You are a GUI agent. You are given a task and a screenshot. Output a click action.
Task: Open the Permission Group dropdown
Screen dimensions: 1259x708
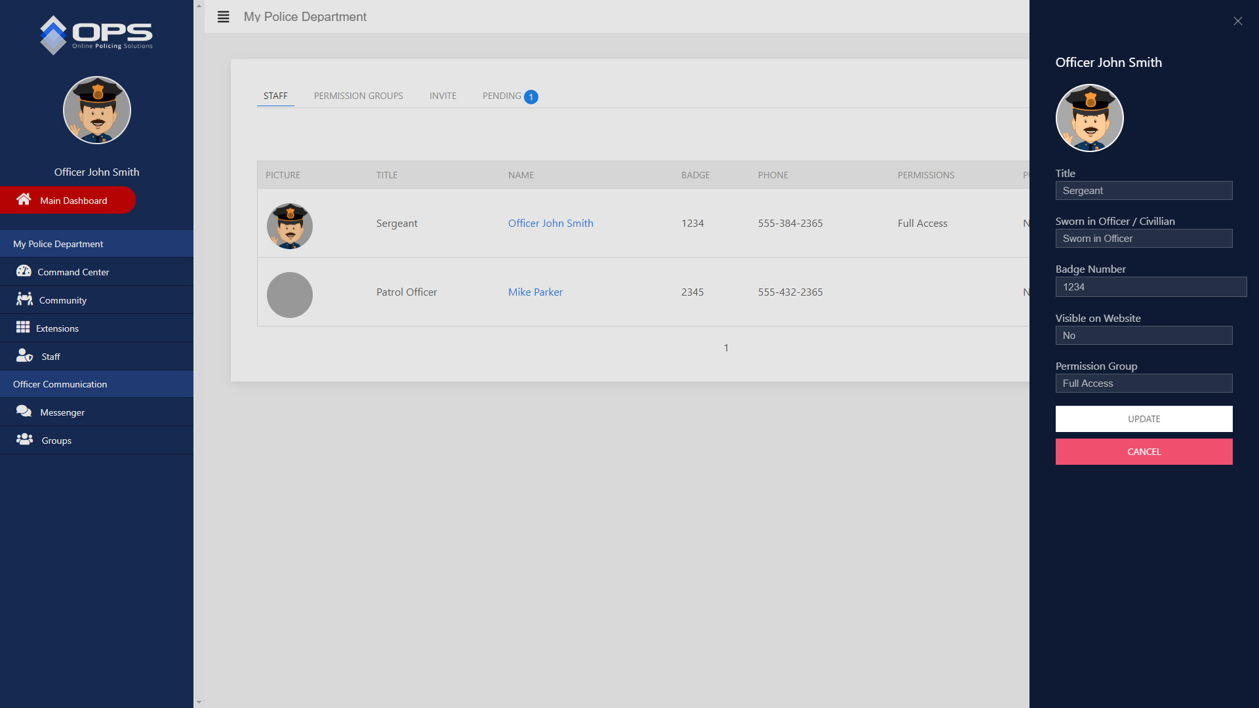click(1144, 383)
